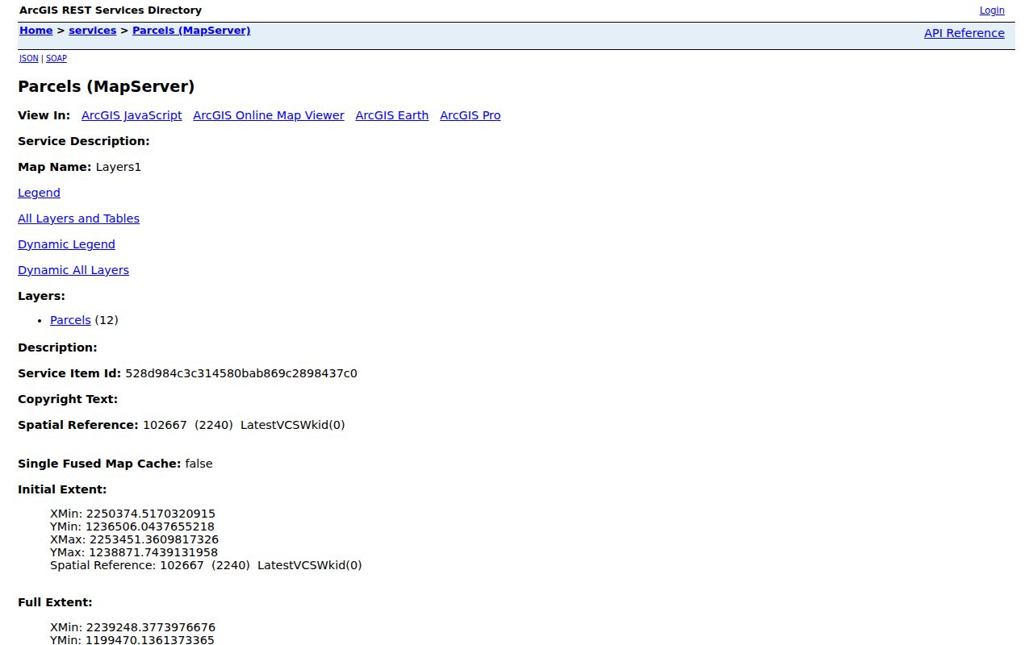This screenshot has width=1033, height=645.
Task: Open the Parcels layer link
Action: coord(70,320)
